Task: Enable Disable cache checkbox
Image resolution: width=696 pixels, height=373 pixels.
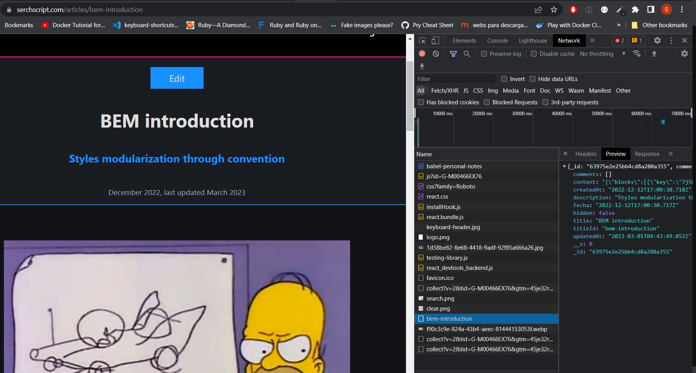Action: (534, 54)
